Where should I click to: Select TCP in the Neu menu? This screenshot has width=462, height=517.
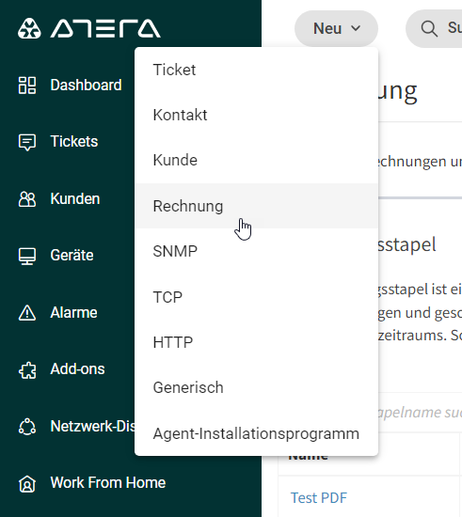(x=257, y=297)
